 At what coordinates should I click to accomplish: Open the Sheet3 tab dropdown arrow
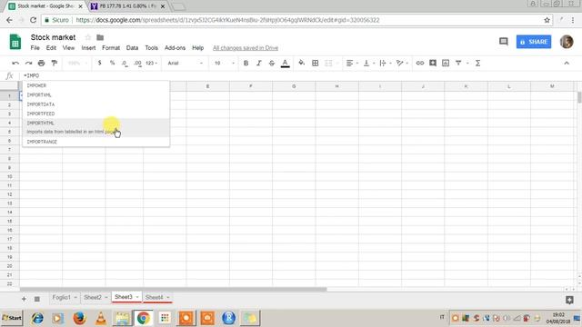coord(137,297)
